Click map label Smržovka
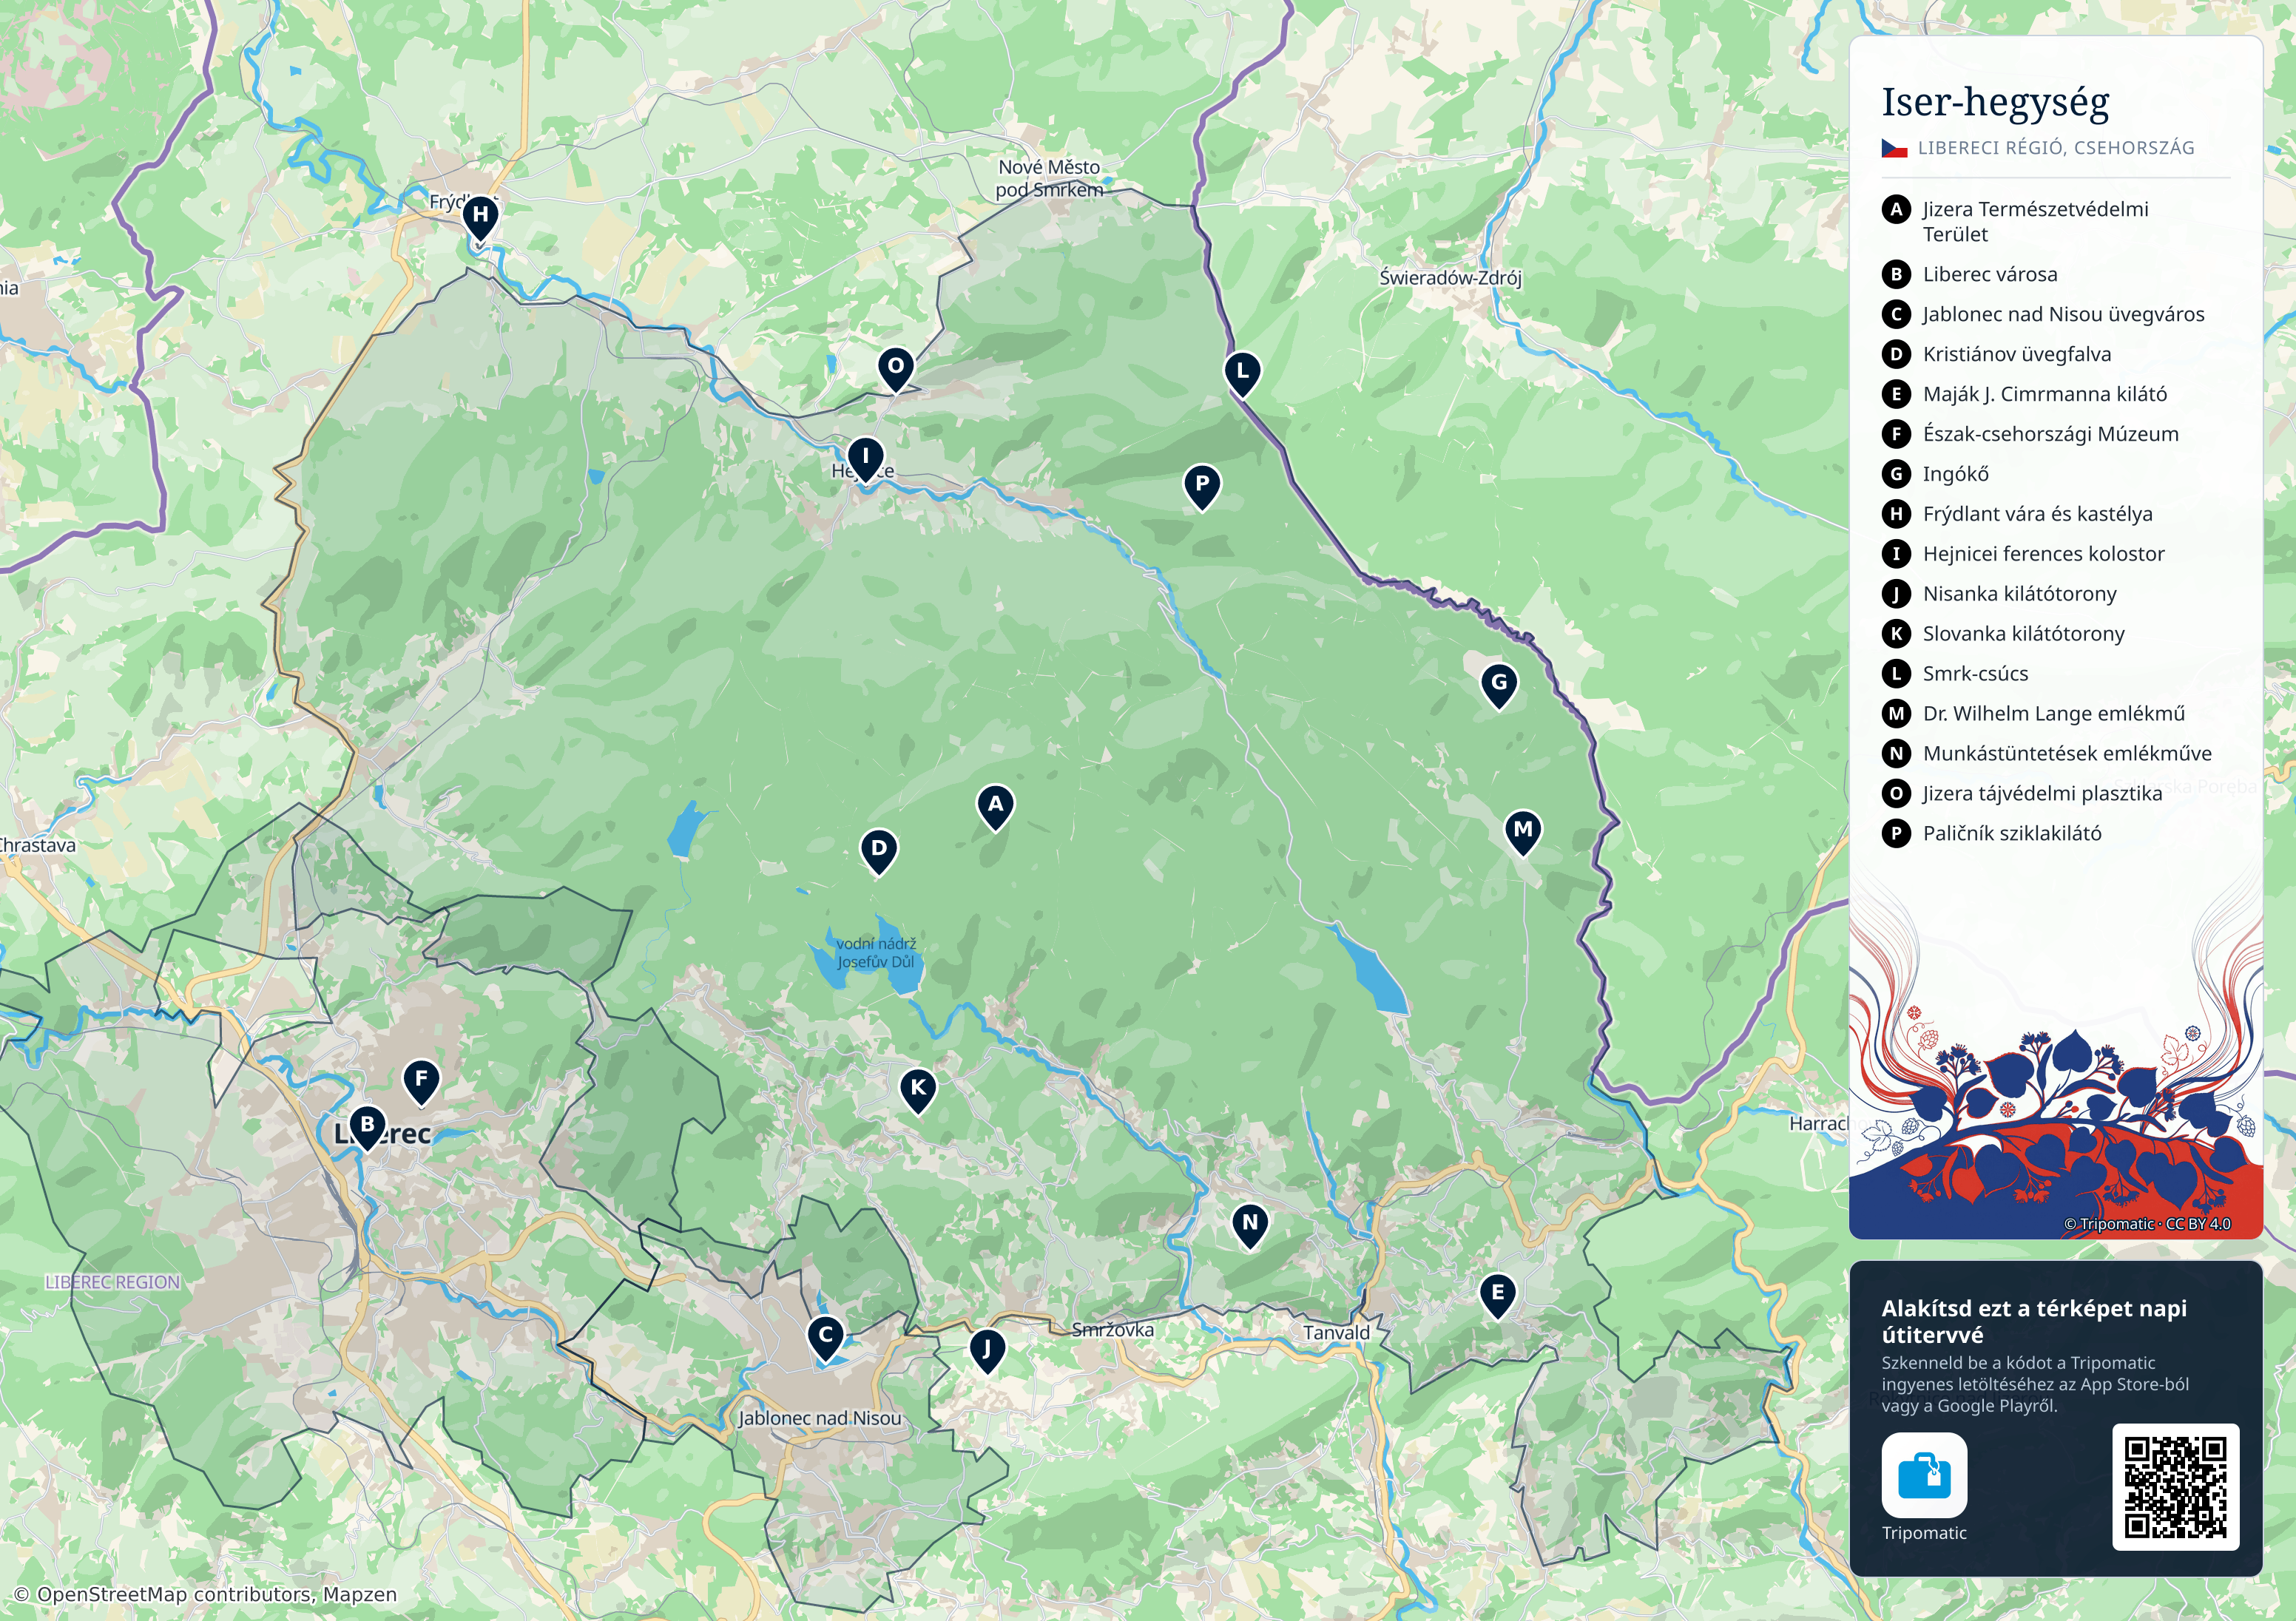Viewport: 2296px width, 1621px height. pos(1112,1330)
